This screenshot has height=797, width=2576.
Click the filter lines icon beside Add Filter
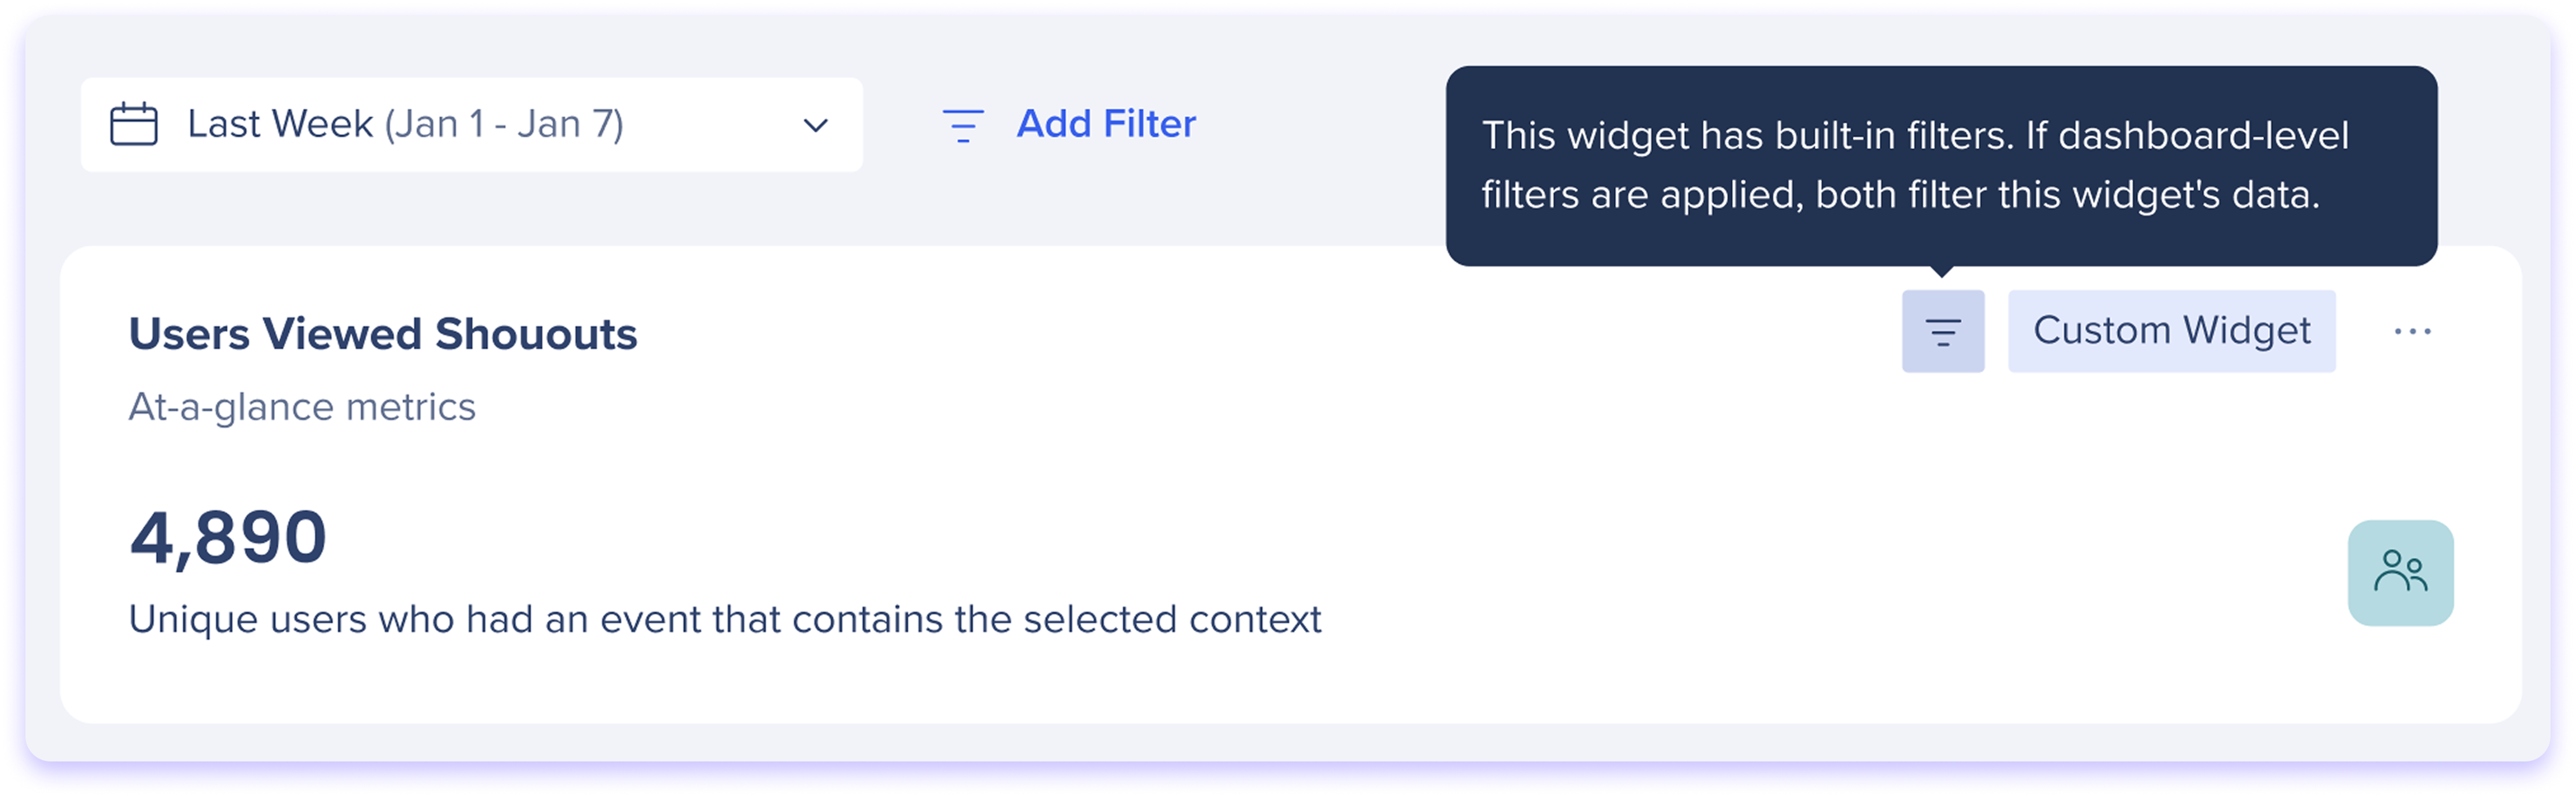pos(963,125)
